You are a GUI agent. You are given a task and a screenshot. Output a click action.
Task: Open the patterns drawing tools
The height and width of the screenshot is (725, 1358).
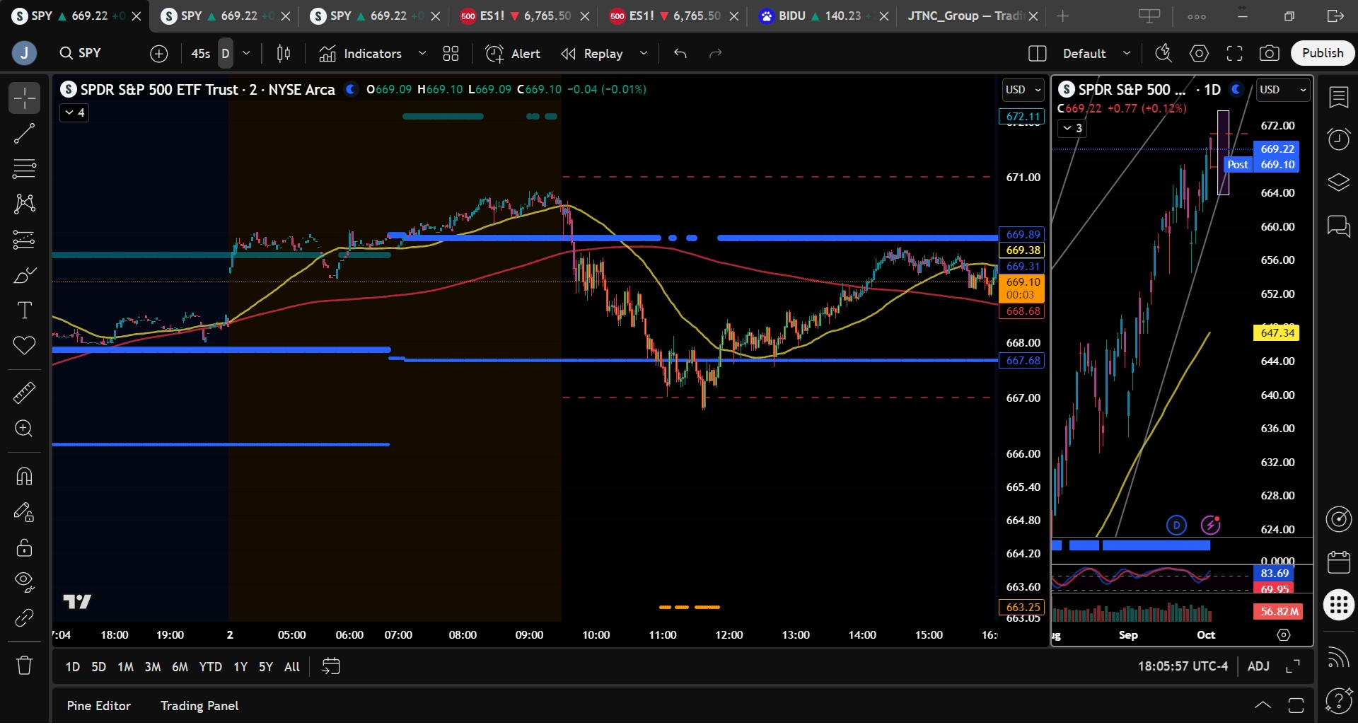tap(24, 204)
